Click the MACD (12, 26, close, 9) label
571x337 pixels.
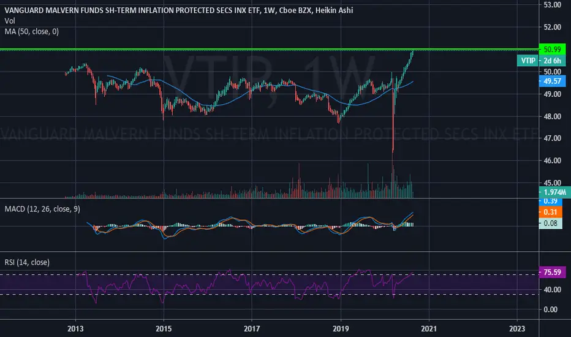pos(42,209)
